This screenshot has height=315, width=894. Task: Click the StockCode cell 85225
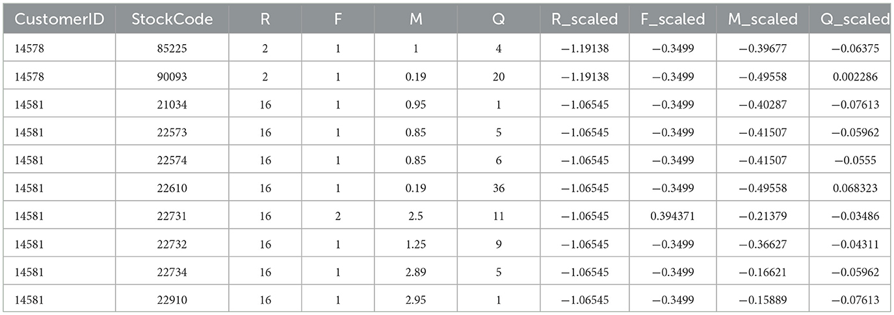pyautogui.click(x=172, y=48)
